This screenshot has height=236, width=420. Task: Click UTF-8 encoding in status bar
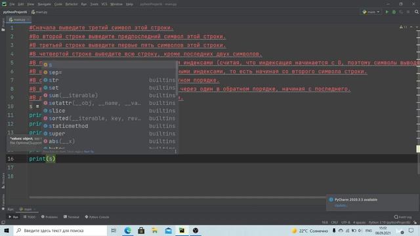point(346,222)
